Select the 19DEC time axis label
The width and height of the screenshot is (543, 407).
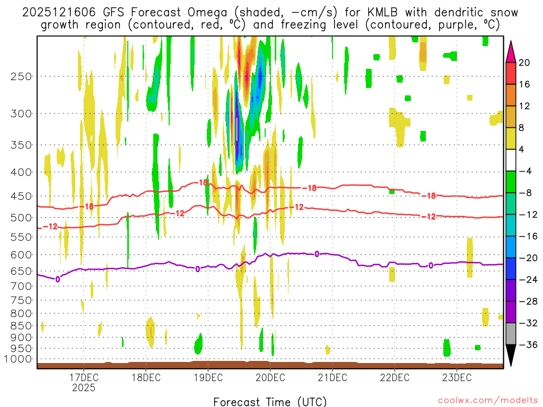tap(208, 377)
